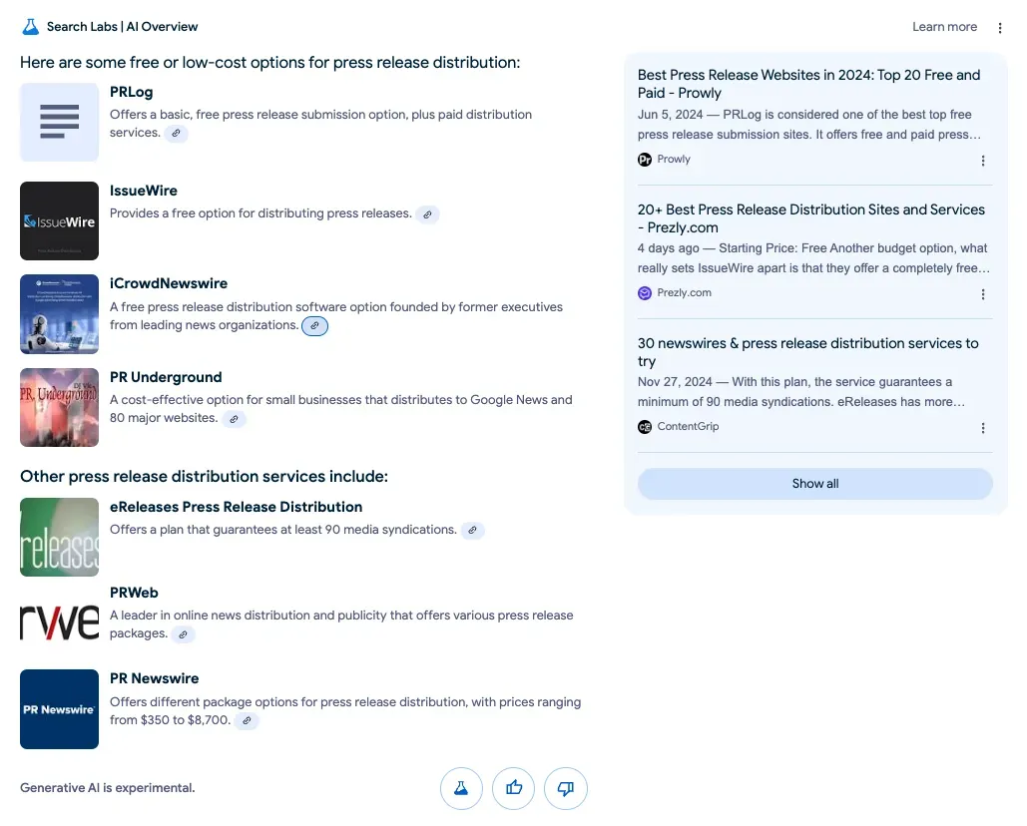
Task: Click the source link icon next to IssueWire
Action: coord(428,213)
